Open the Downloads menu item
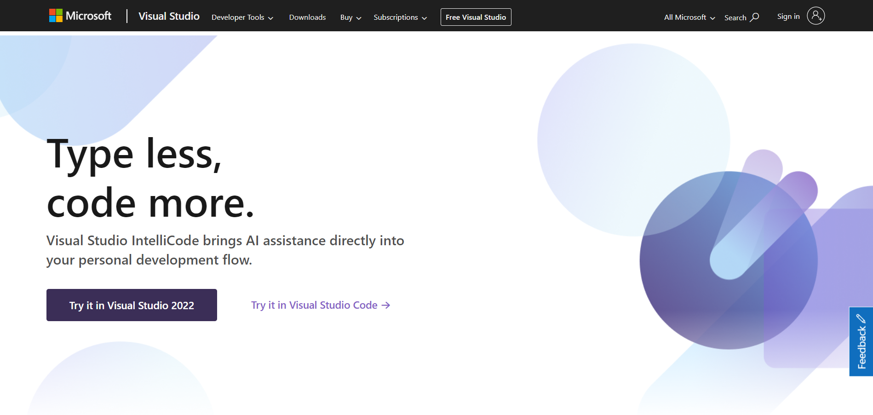 [307, 17]
